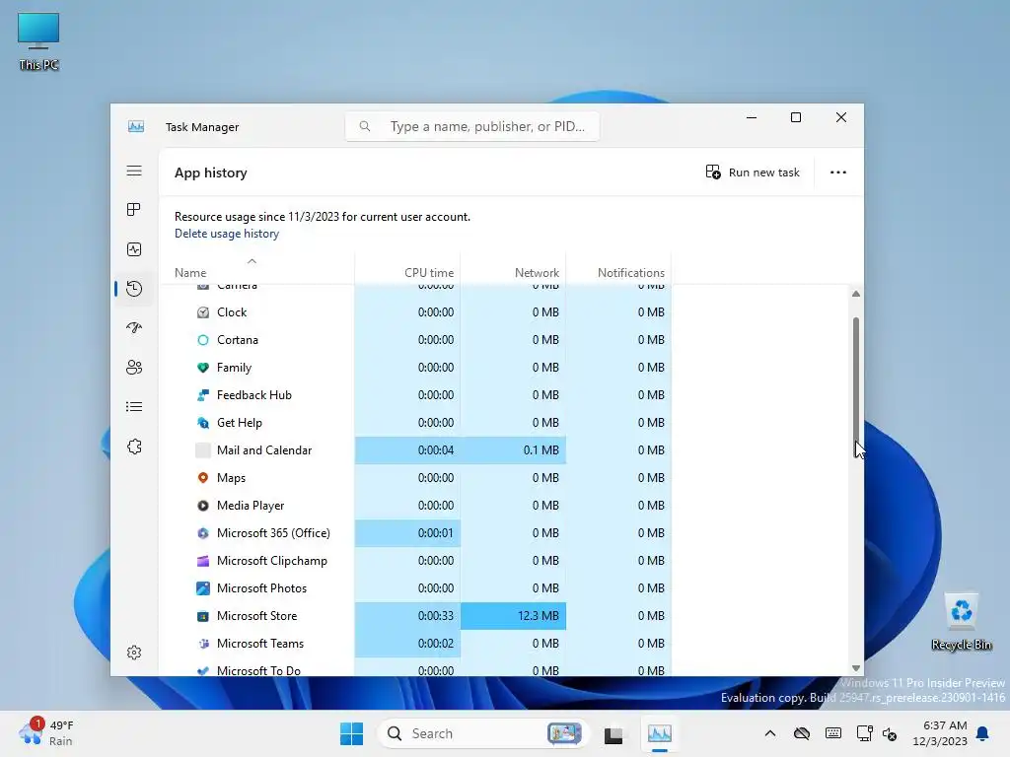The image size is (1010, 757).
Task: Click the Delete usage history link
Action: pyautogui.click(x=227, y=234)
